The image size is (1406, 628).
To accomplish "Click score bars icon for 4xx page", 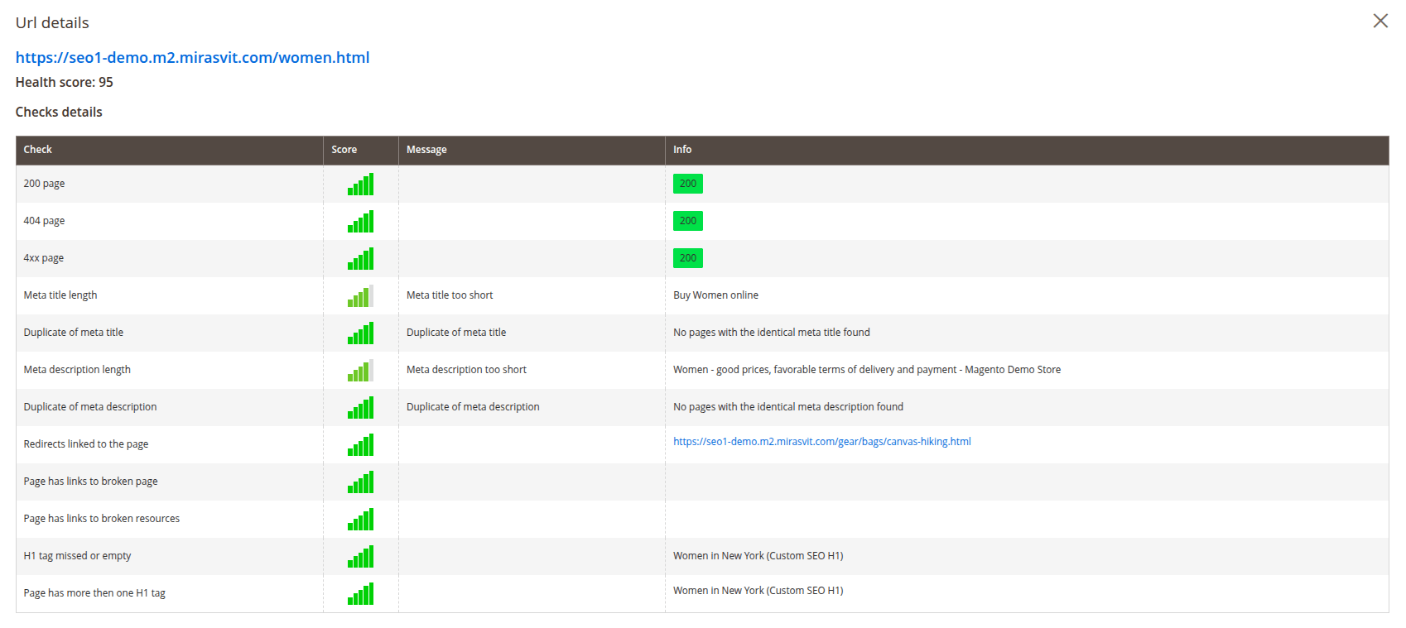I will point(360,258).
